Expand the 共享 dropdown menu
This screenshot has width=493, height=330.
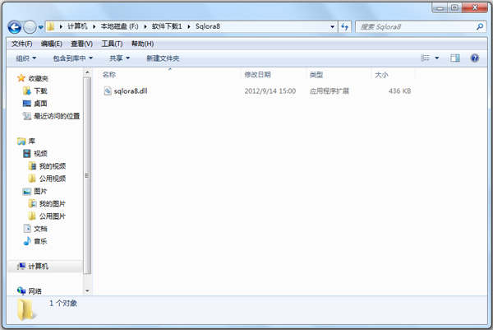tap(120, 58)
